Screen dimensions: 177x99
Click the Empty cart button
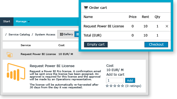(x=96, y=45)
